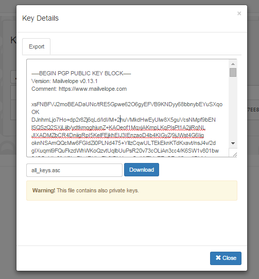Click the key line starting oknNSAmQQcMw6

pyautogui.click(x=124, y=143)
